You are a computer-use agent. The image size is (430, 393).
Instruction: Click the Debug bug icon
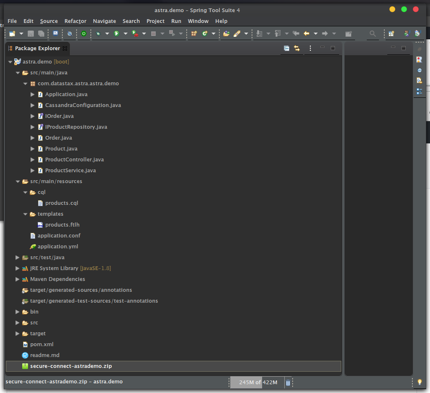(x=98, y=33)
